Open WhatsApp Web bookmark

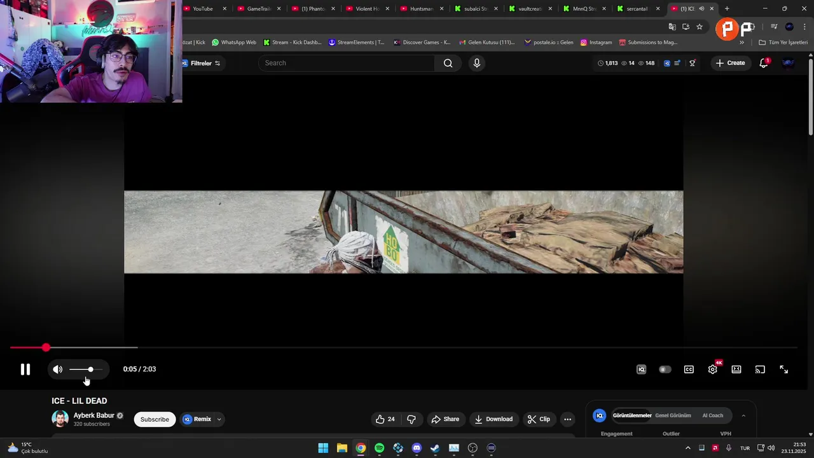[234, 43]
